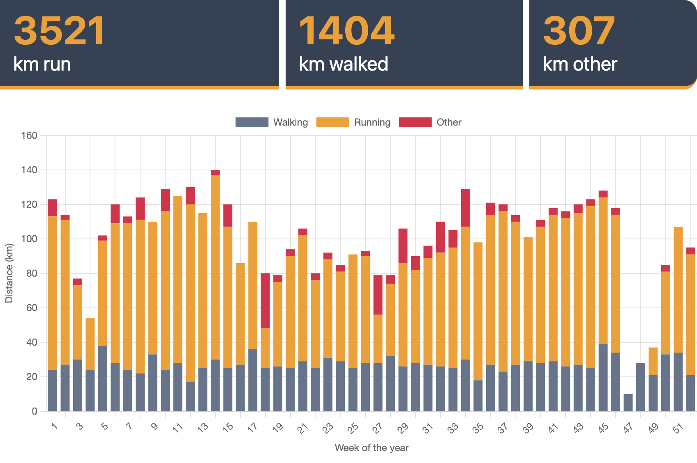Click the week 1 tick label
The image size is (697, 463).
tap(53, 426)
